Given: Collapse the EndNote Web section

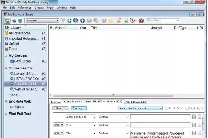Looking at the screenshot, I should [x=6, y=101].
